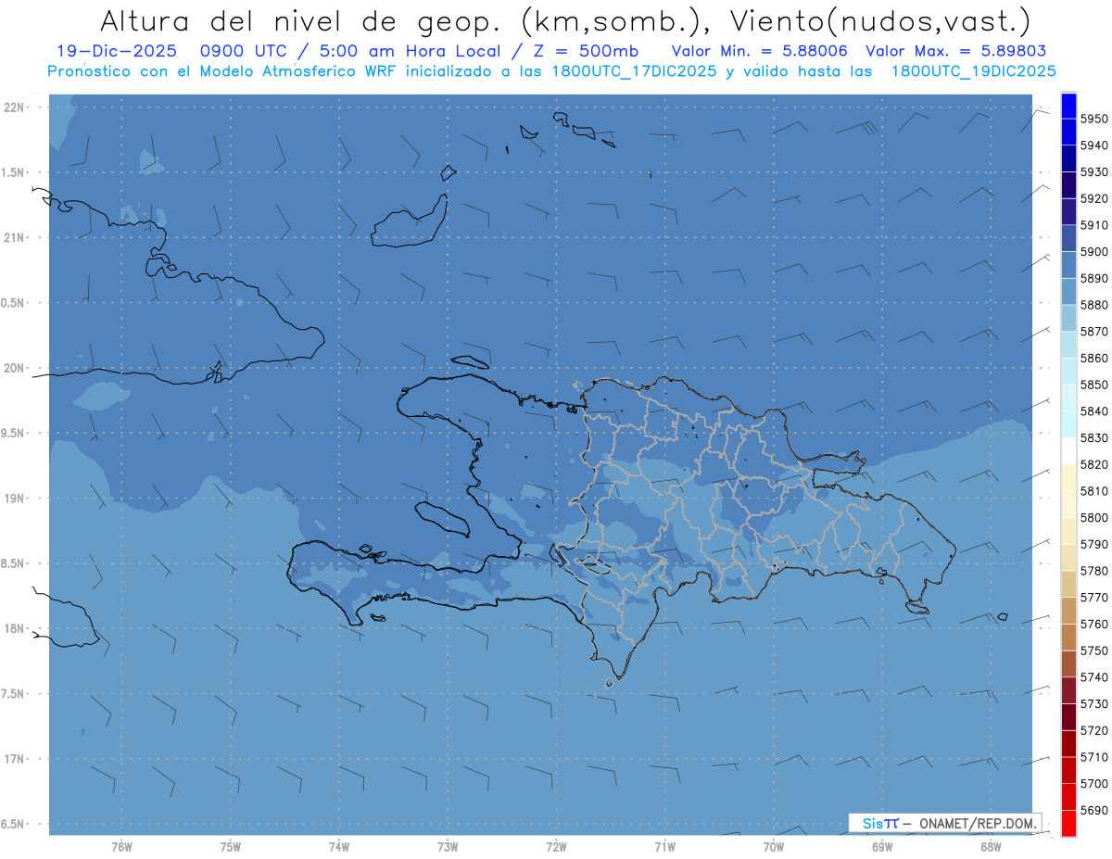Click the '17N' latitude label
The width and height of the screenshot is (1112, 859).
pyautogui.click(x=14, y=759)
